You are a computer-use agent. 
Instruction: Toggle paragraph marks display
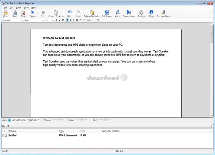click(98, 20)
